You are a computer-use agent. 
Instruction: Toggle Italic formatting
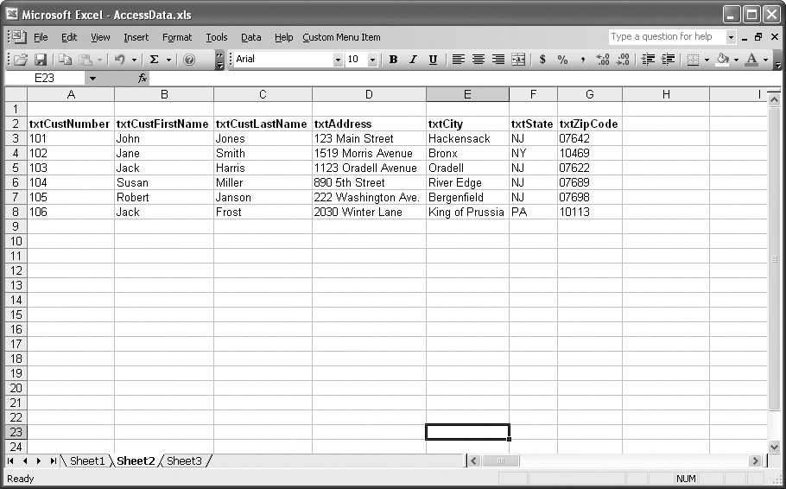tap(413, 60)
